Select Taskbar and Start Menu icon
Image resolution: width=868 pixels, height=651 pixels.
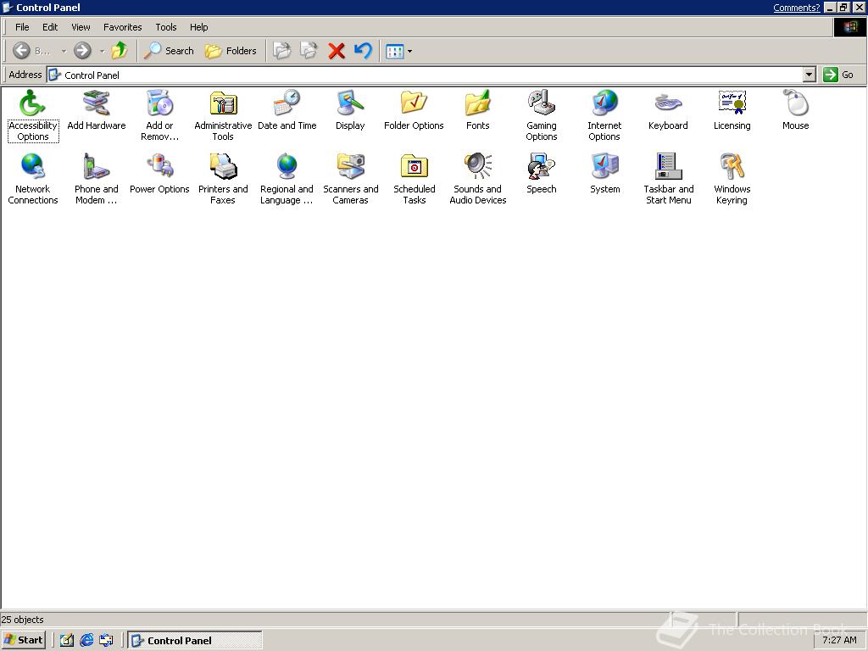pos(668,167)
